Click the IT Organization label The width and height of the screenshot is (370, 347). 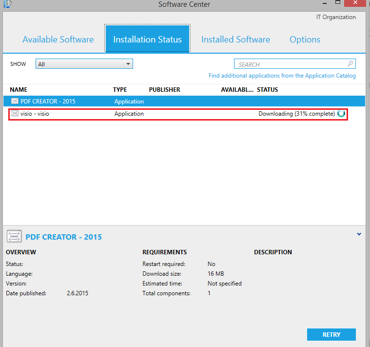coord(336,17)
